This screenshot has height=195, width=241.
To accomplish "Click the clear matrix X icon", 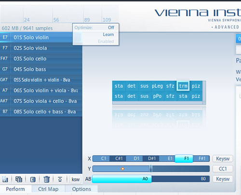I will point(33,179).
